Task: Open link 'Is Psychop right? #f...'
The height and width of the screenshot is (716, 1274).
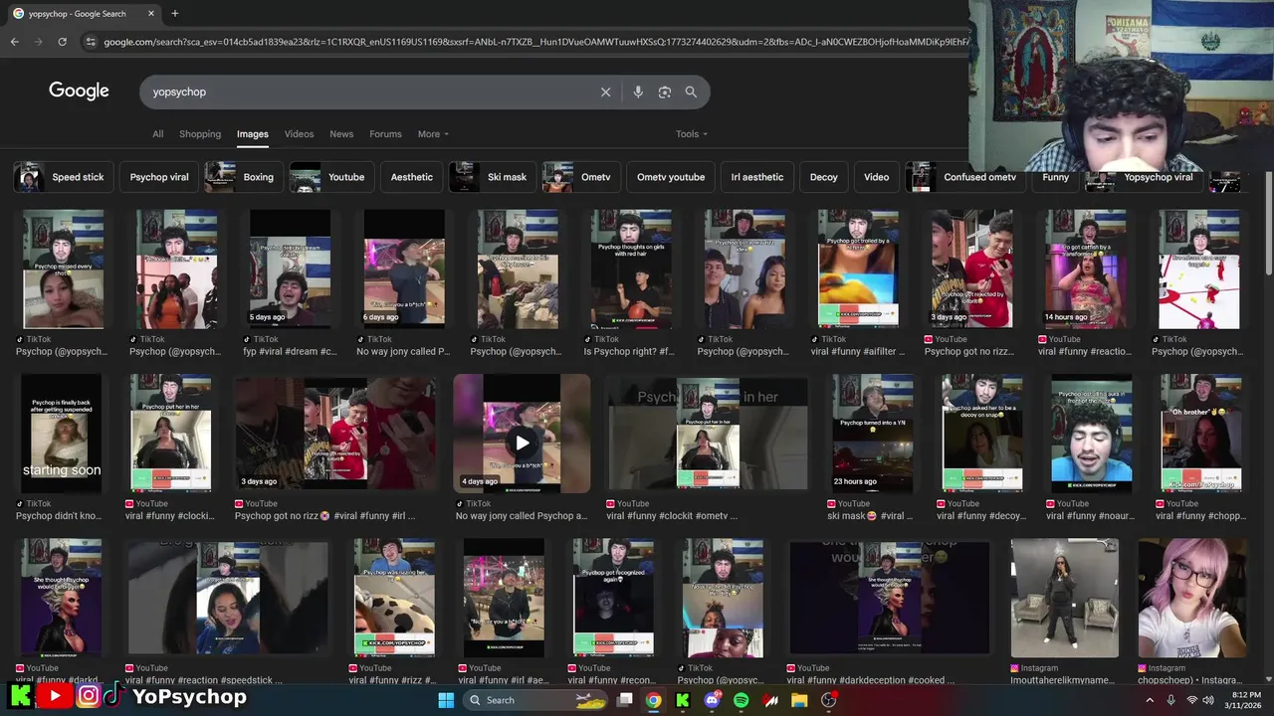Action: tap(629, 351)
